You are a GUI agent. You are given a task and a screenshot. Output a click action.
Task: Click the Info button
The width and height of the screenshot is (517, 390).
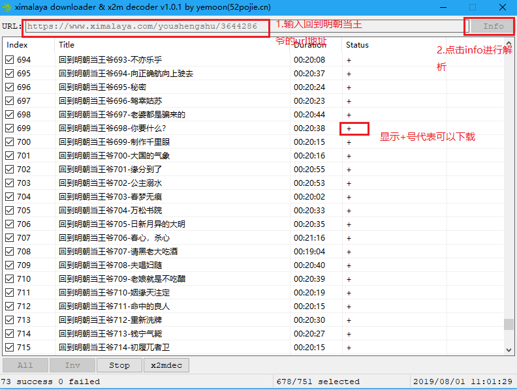[x=493, y=26]
